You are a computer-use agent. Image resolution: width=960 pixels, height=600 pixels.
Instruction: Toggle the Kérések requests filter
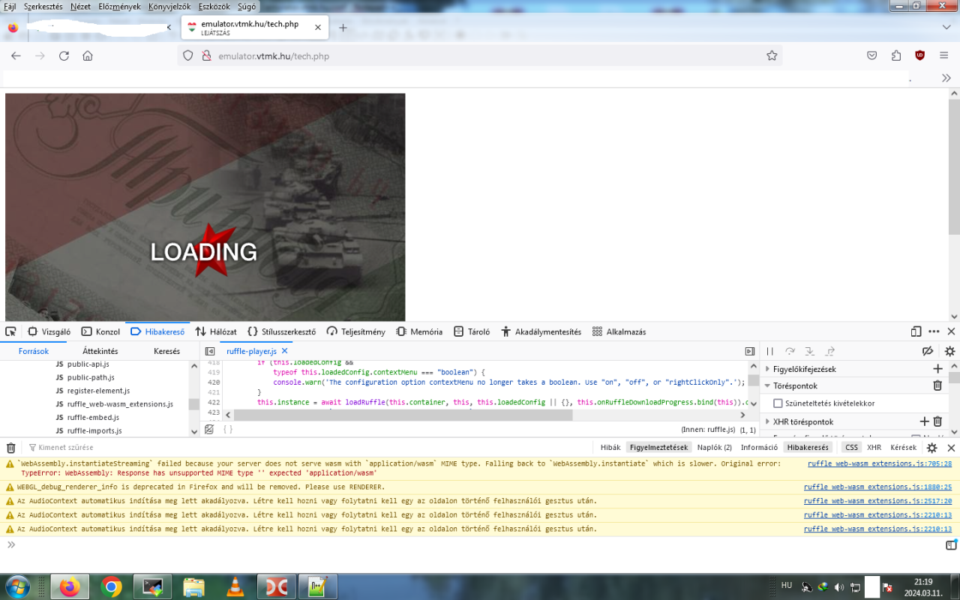tap(903, 448)
